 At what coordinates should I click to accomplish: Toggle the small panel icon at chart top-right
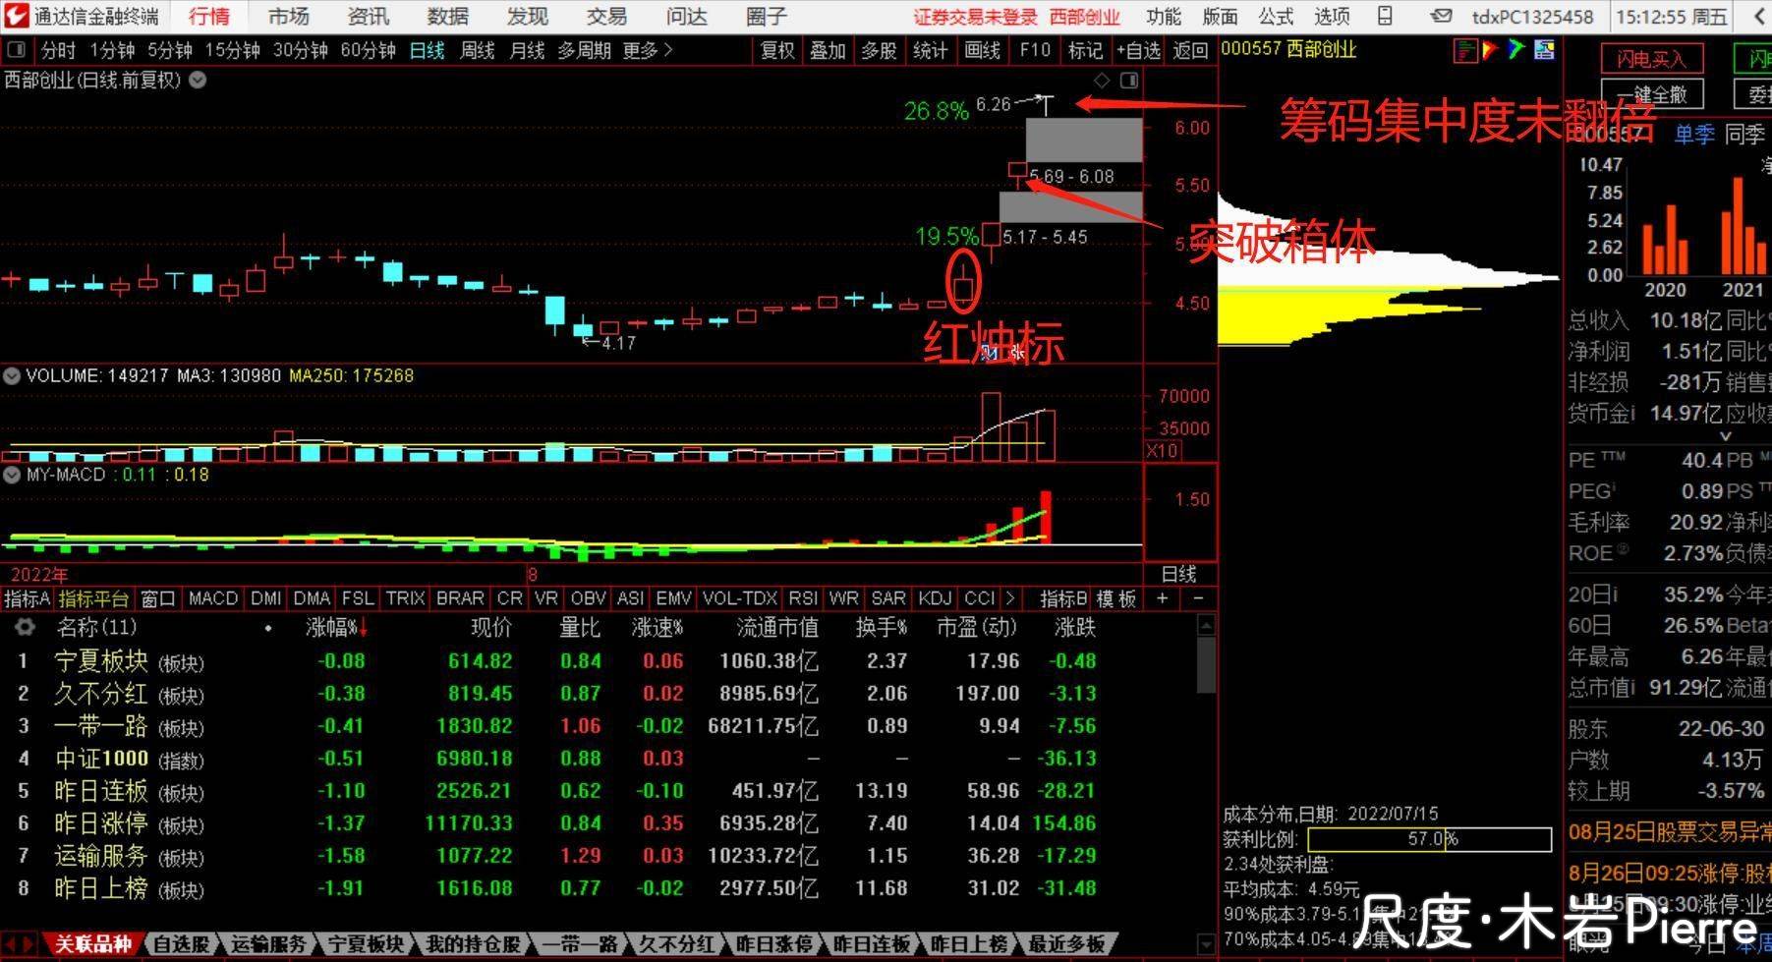pos(1129,81)
